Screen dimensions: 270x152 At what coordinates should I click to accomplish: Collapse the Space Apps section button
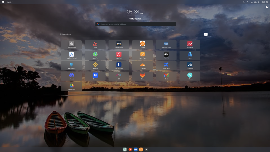(x=206, y=34)
